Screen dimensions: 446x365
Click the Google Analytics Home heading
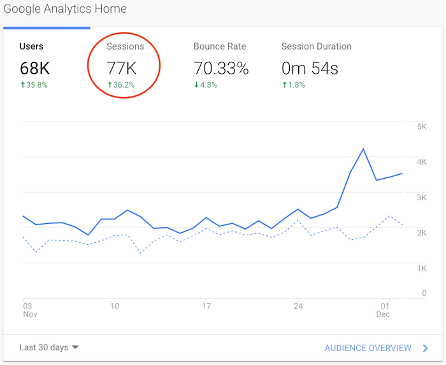(65, 9)
